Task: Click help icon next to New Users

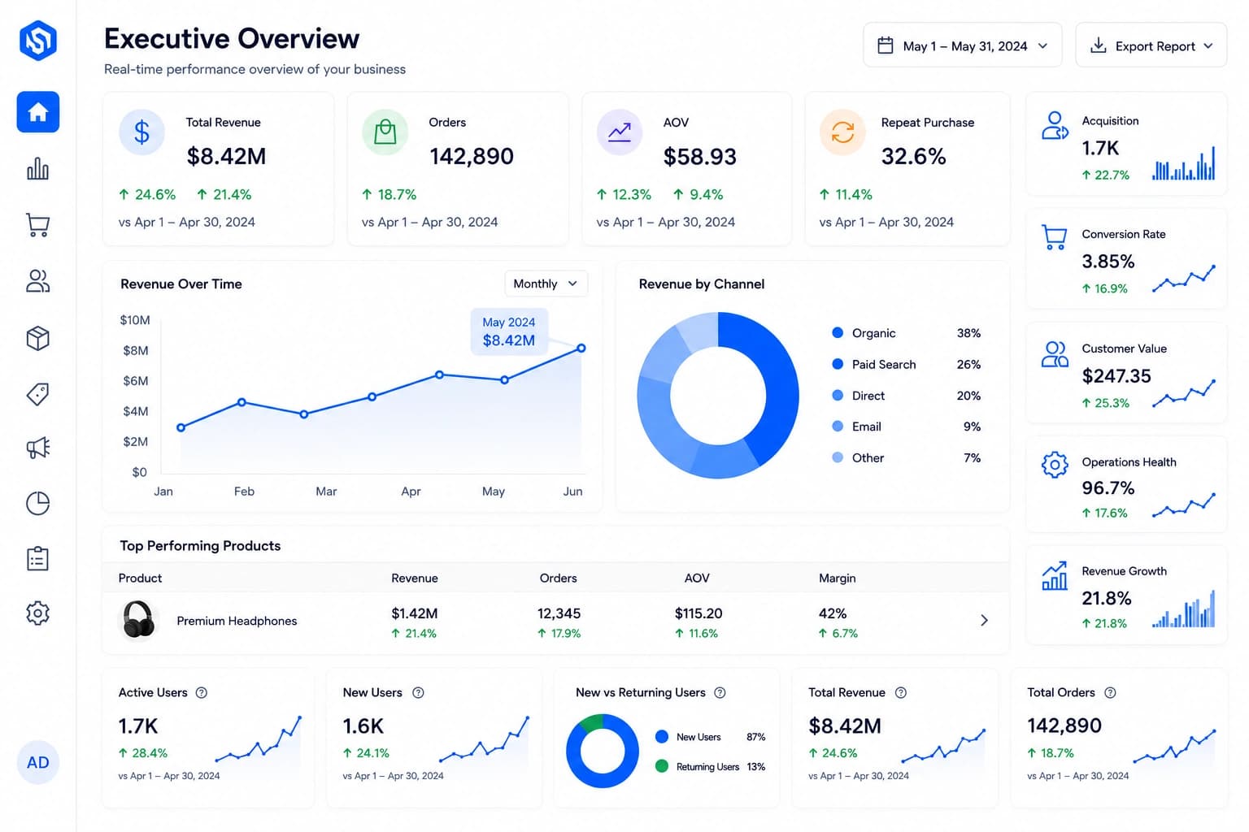Action: click(x=418, y=693)
